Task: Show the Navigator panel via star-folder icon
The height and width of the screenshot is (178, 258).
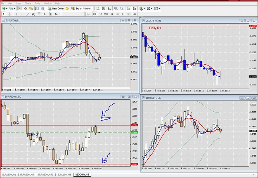Action: 31,9
